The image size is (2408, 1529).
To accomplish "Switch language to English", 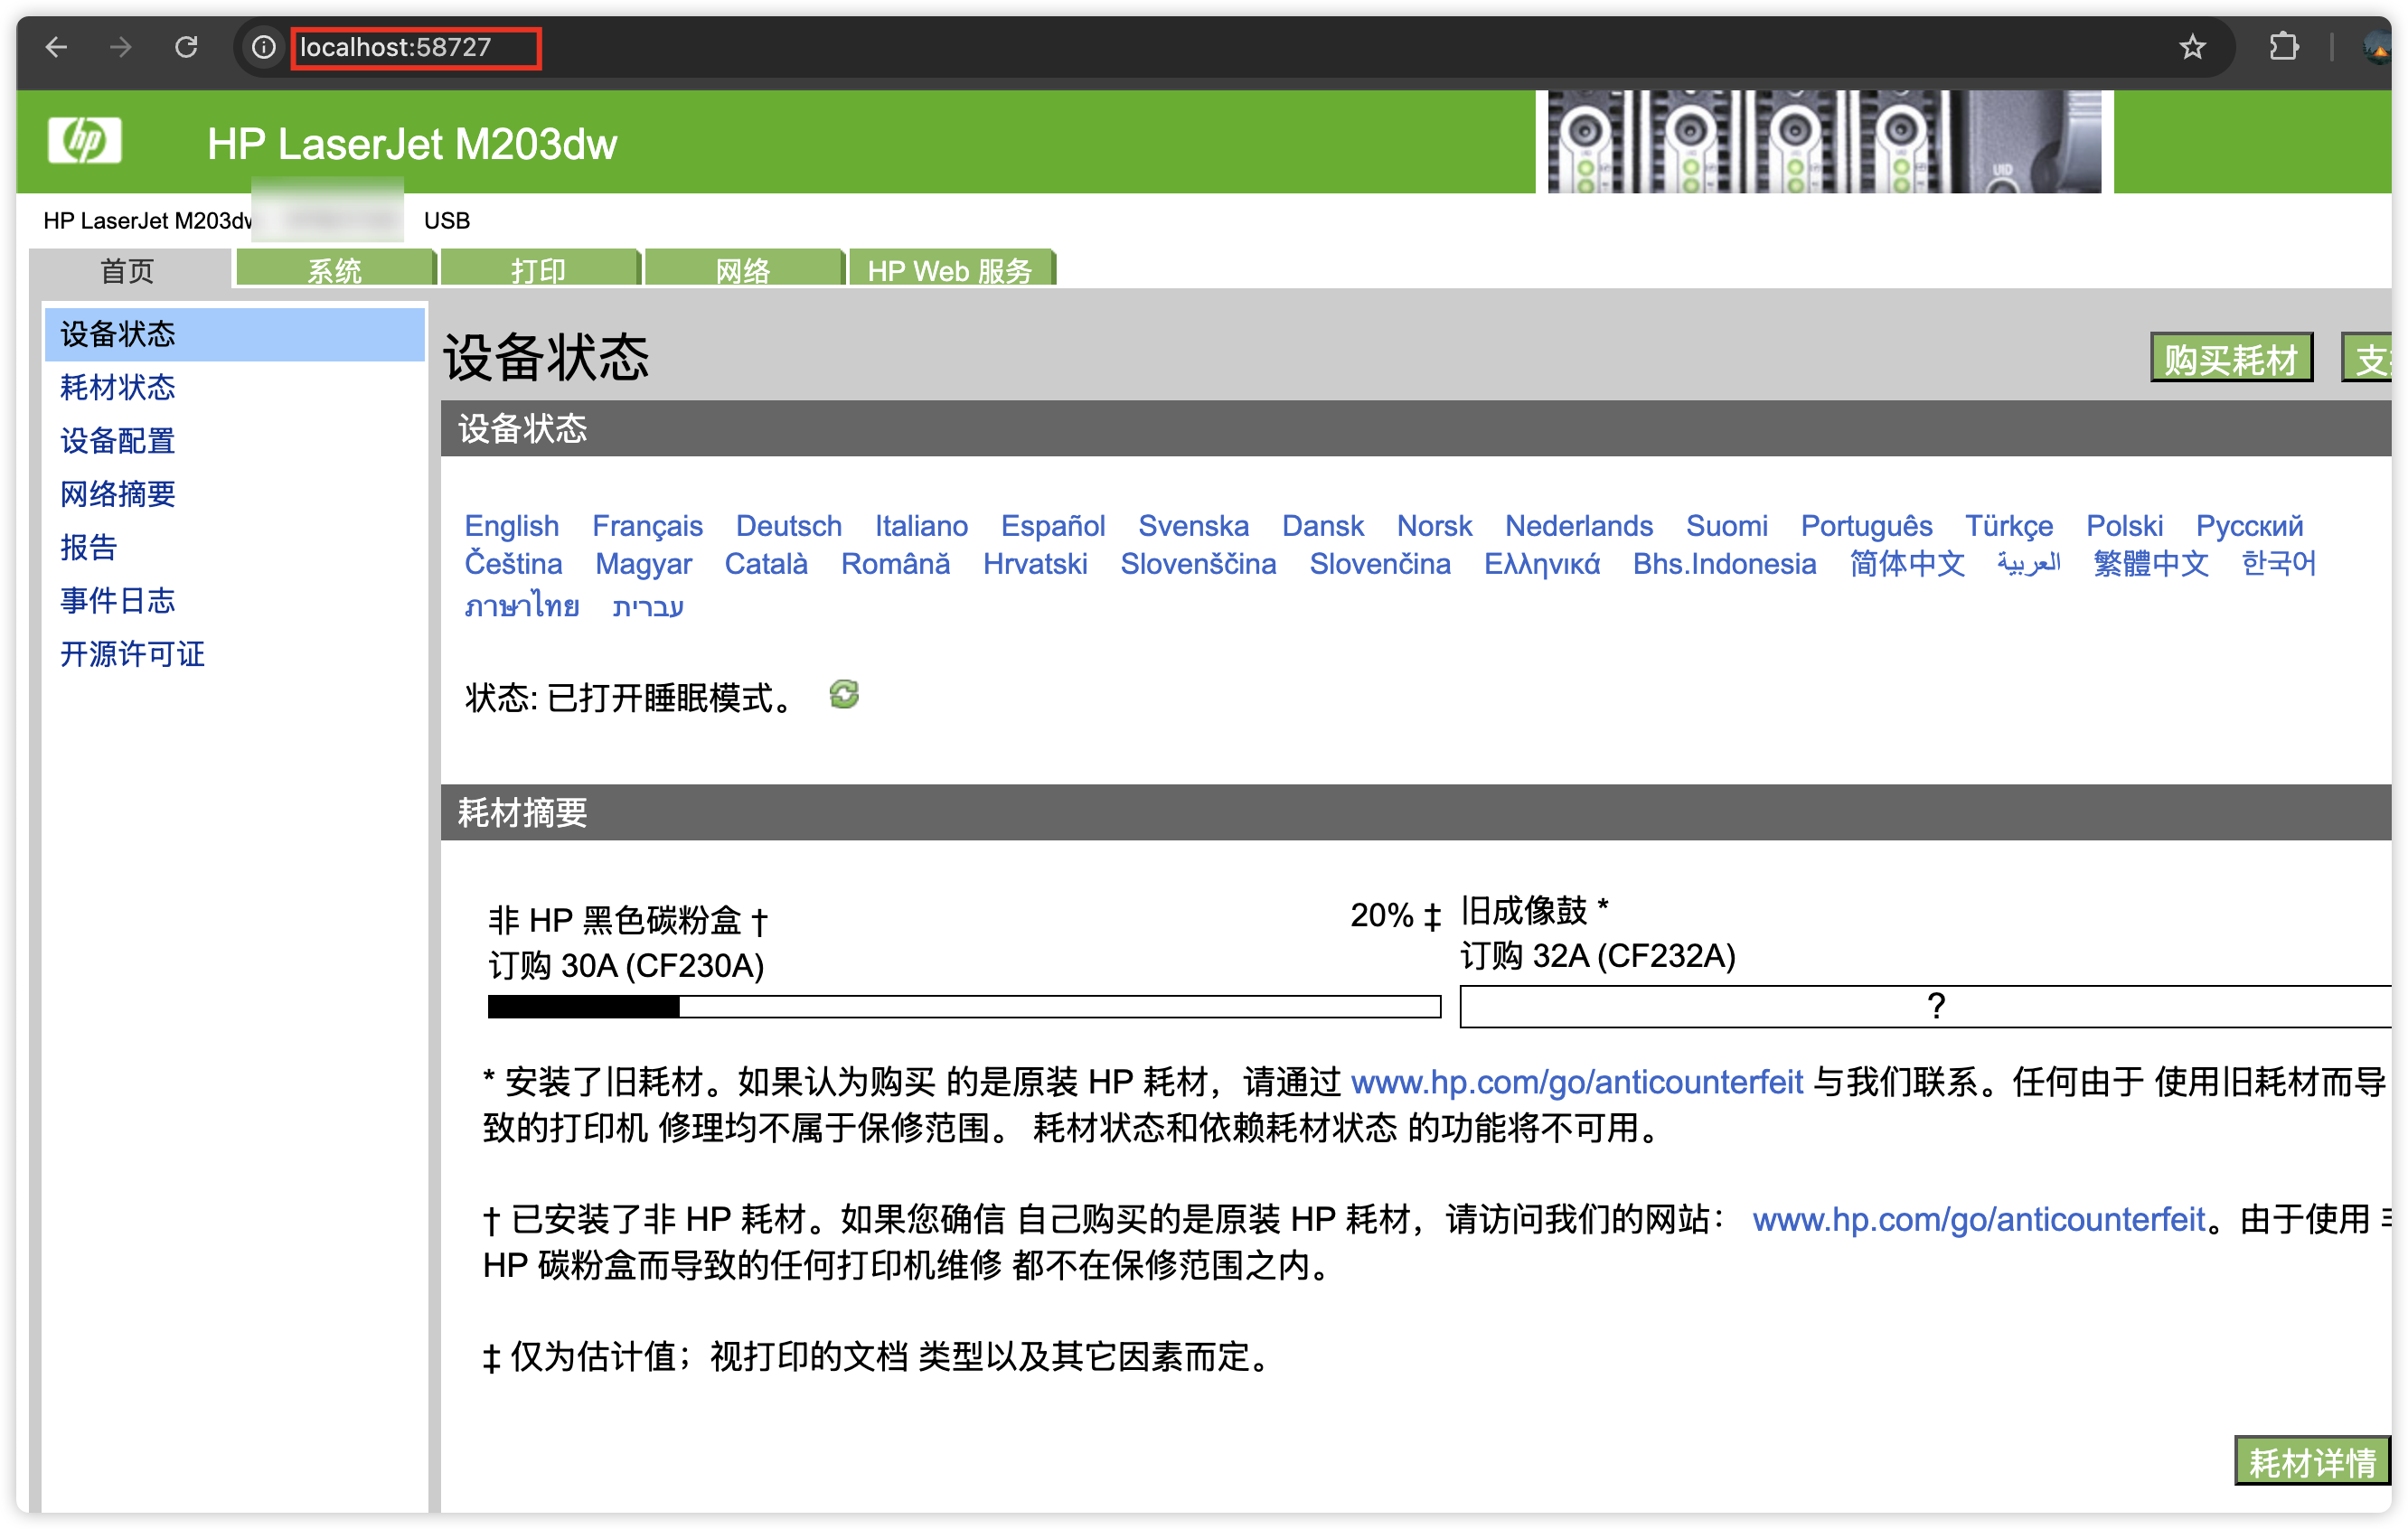I will 511,525.
